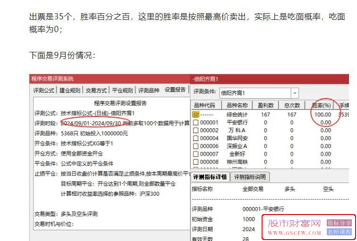Click the 000001-平安银行 评测品种 value
This screenshot has height=241, width=357.
click(263, 209)
